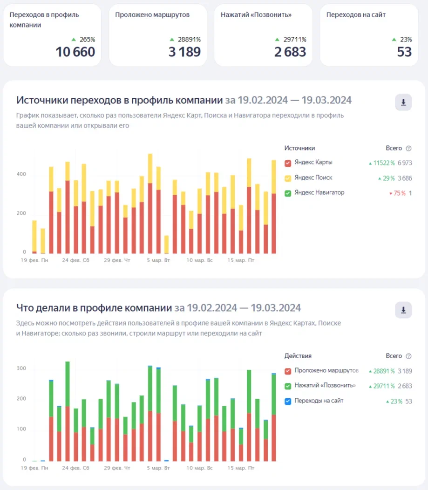Toggle the Переходы на сайт legend checkbox
Viewport: 428px width, 490px height.
pos(288,401)
